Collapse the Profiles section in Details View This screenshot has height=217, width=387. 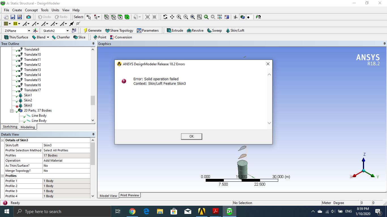pos(3,176)
